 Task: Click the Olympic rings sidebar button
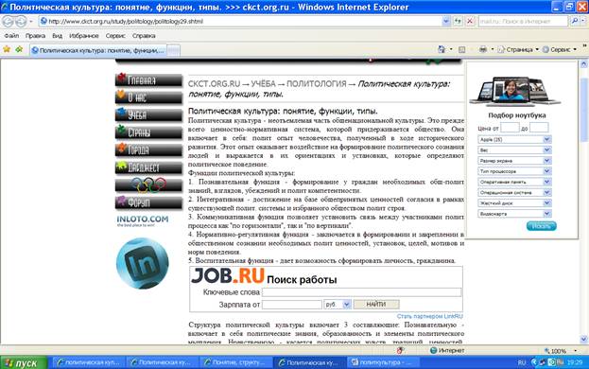coord(148,184)
